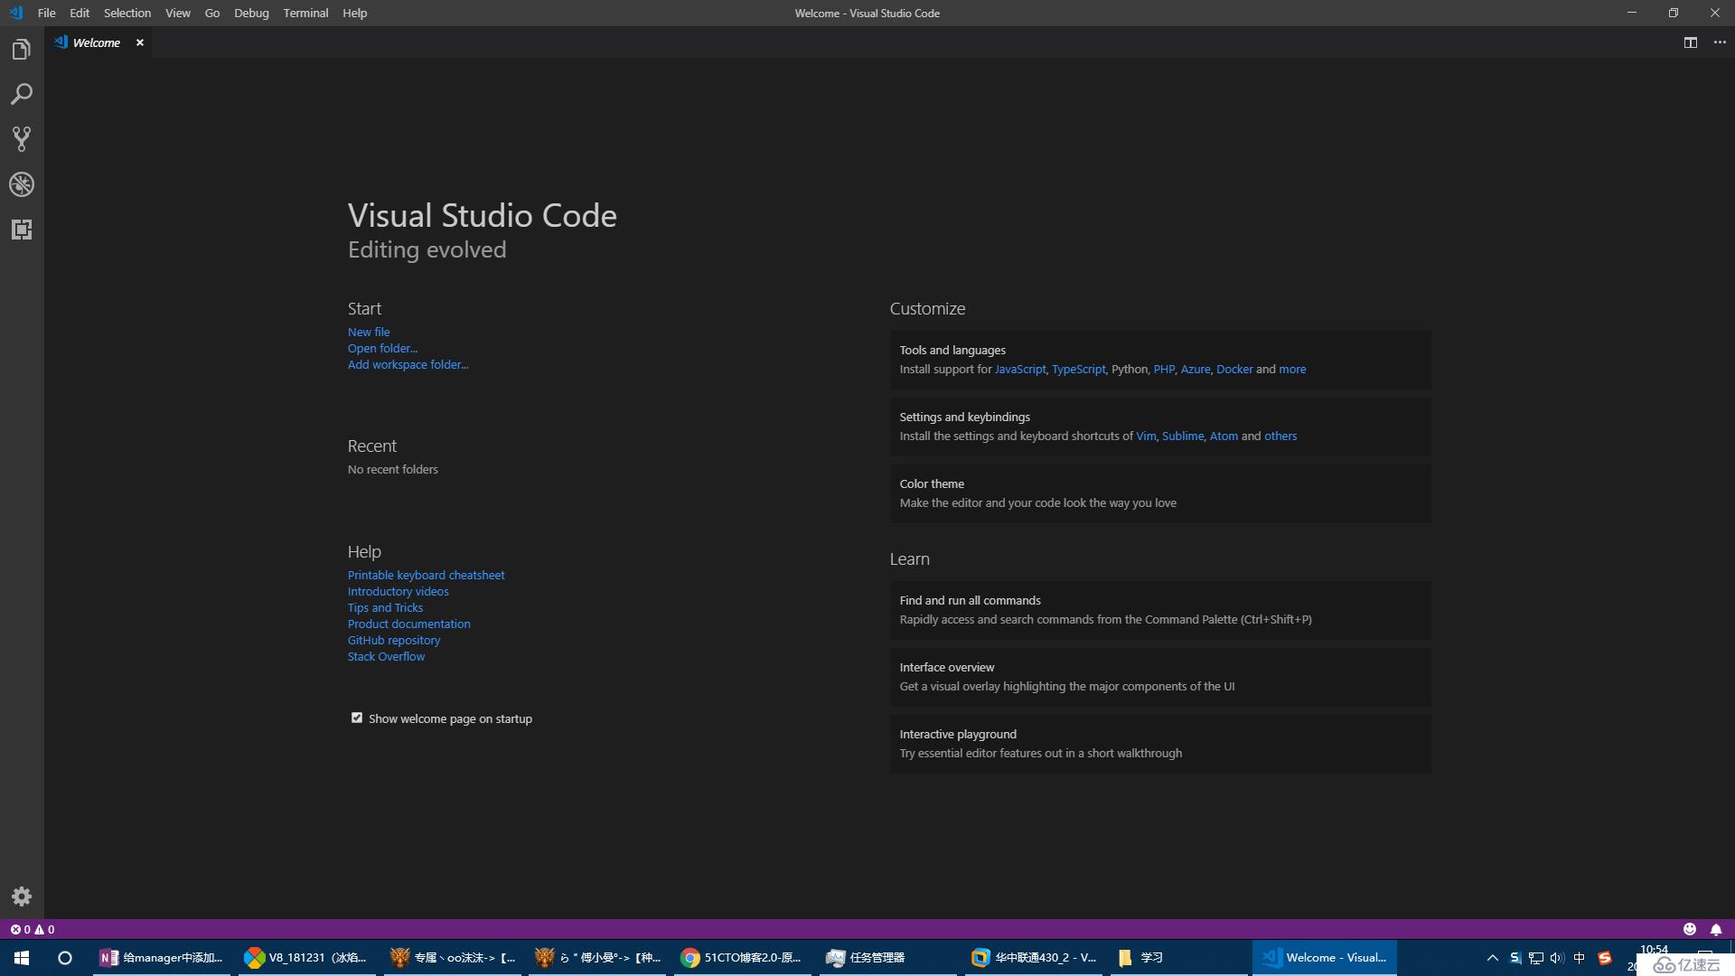
Task: Install Vim keybindings link
Action: tap(1146, 436)
